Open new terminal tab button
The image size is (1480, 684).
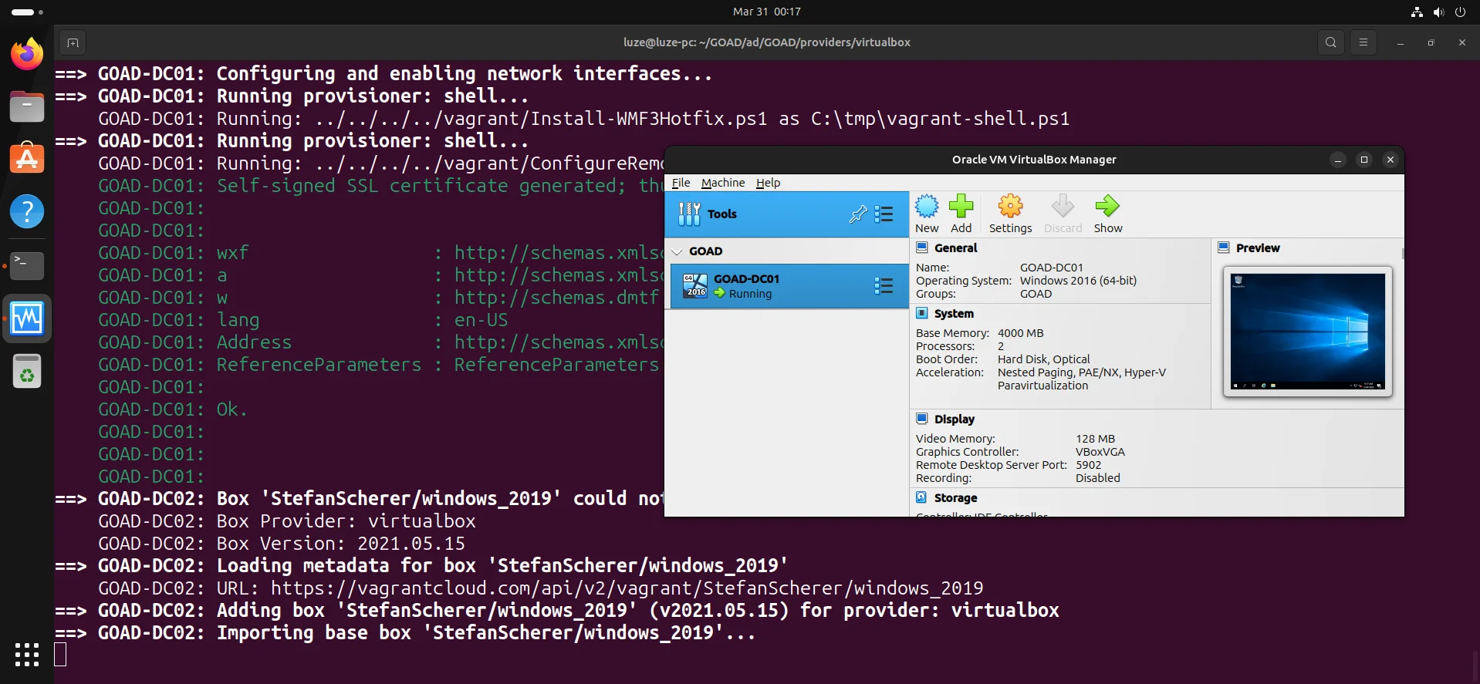[73, 42]
